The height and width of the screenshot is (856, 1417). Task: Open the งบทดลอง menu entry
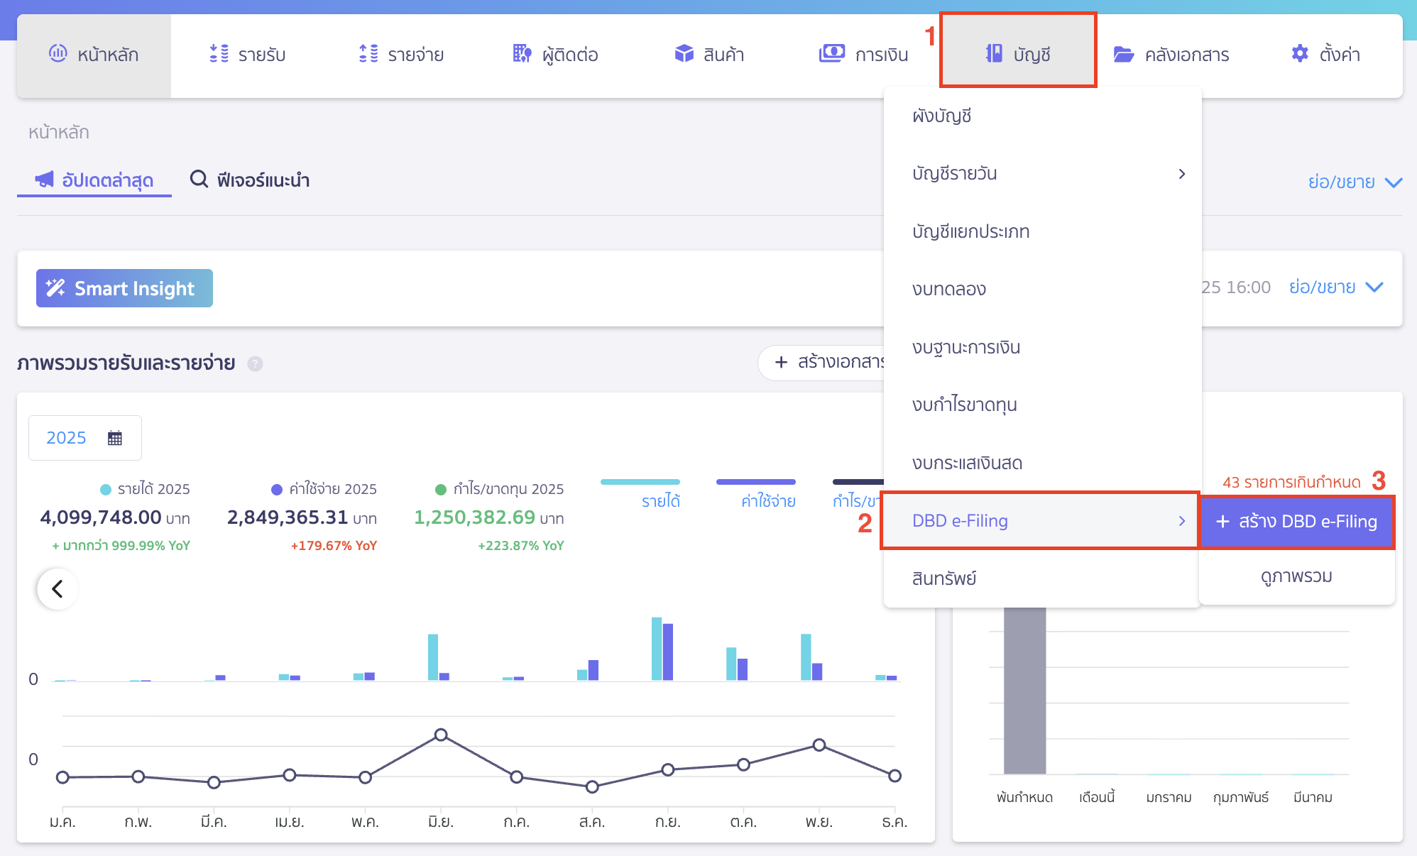(x=951, y=289)
